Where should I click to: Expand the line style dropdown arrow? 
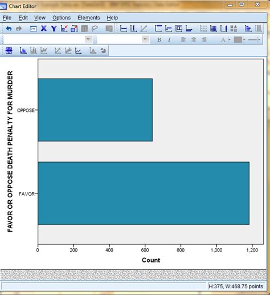259,40
